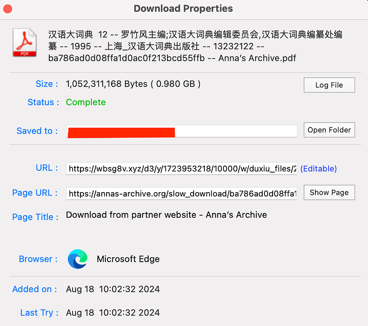Click the green Complete status text

pos(86,103)
